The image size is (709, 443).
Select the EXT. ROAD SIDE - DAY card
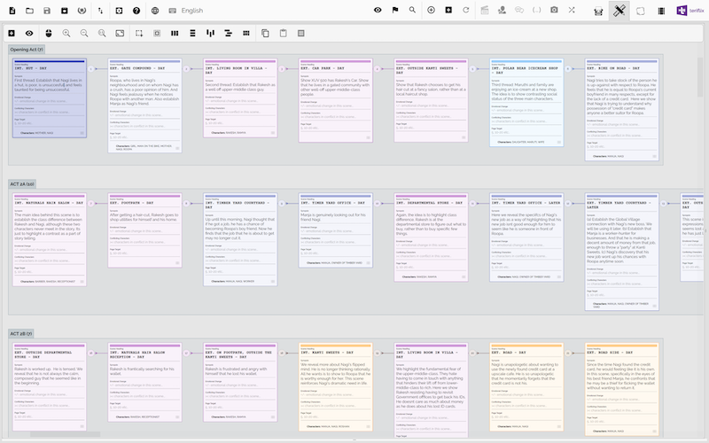pyautogui.click(x=622, y=390)
